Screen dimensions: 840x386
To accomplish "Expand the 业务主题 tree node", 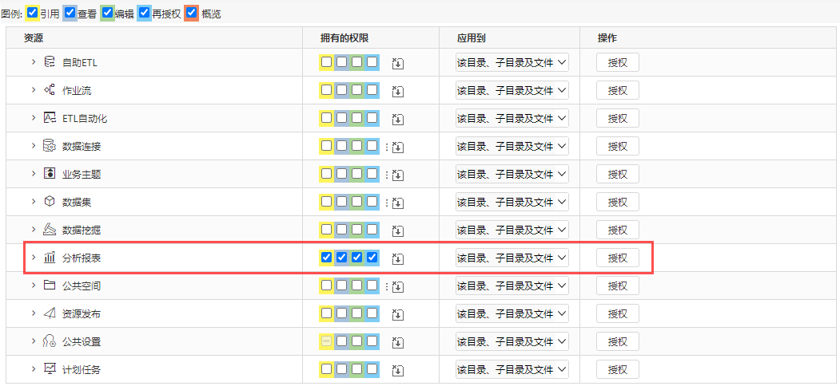I will (34, 174).
